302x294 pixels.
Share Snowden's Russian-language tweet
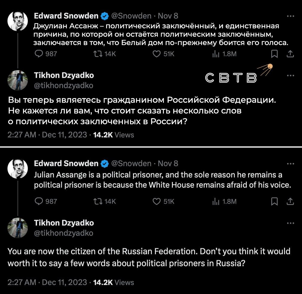(x=290, y=54)
